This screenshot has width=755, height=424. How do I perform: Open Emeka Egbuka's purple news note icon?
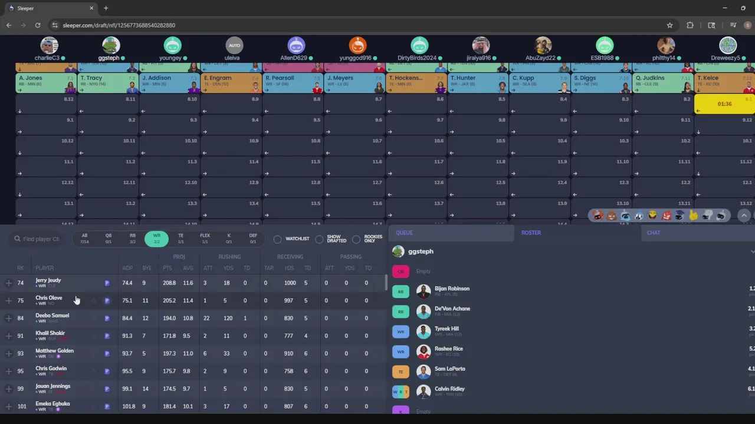click(107, 406)
